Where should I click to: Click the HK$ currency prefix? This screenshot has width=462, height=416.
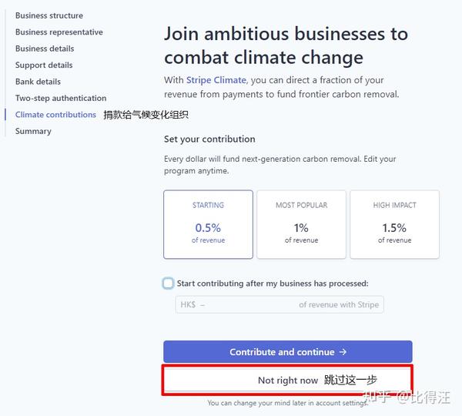pos(188,305)
